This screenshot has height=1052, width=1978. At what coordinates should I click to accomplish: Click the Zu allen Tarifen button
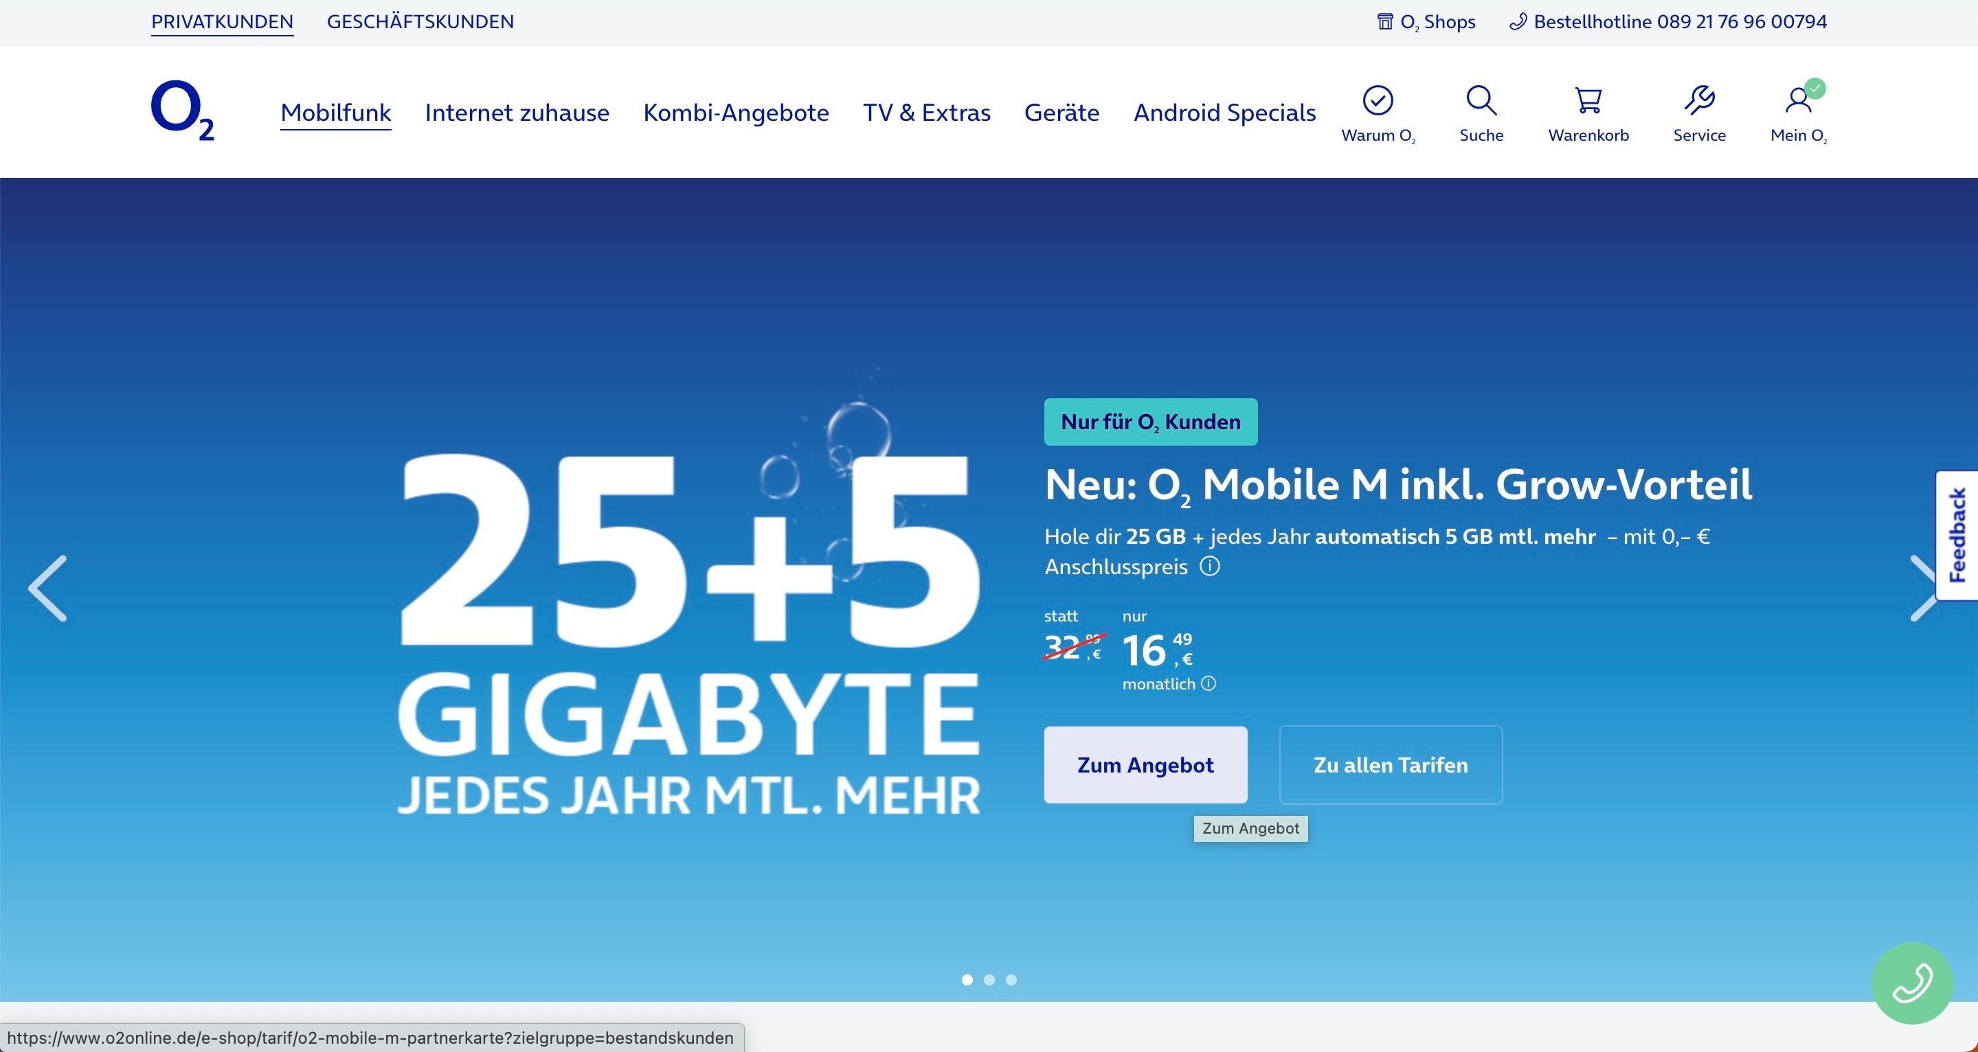click(x=1391, y=765)
